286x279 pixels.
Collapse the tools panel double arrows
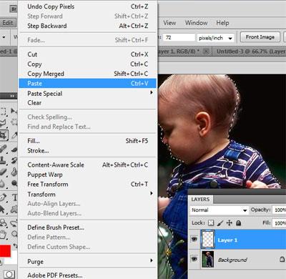[x=12, y=96]
